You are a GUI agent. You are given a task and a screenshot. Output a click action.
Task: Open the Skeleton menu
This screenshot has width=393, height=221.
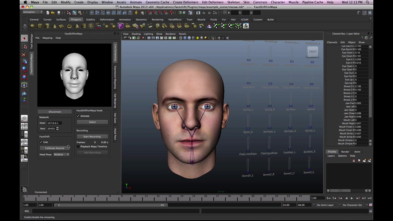pyautogui.click(x=233, y=2)
